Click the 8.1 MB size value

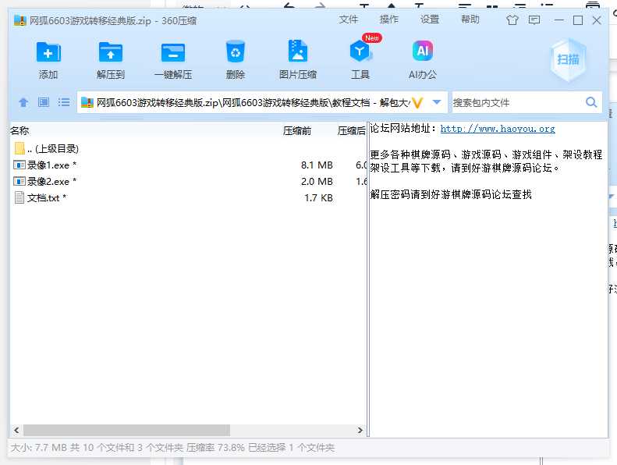tap(317, 165)
